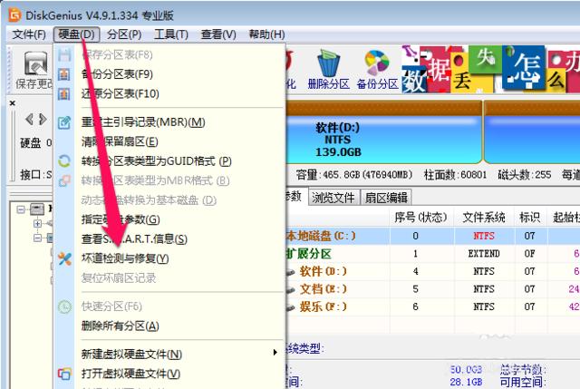
Task: Open the 查看(V) menu
Action: pyautogui.click(x=218, y=34)
